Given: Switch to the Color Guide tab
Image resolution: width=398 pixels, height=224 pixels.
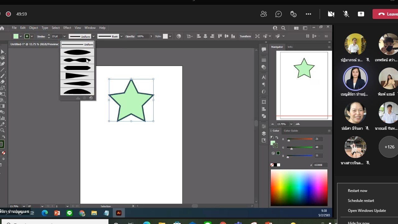Looking at the screenshot, I should pyautogui.click(x=291, y=131).
